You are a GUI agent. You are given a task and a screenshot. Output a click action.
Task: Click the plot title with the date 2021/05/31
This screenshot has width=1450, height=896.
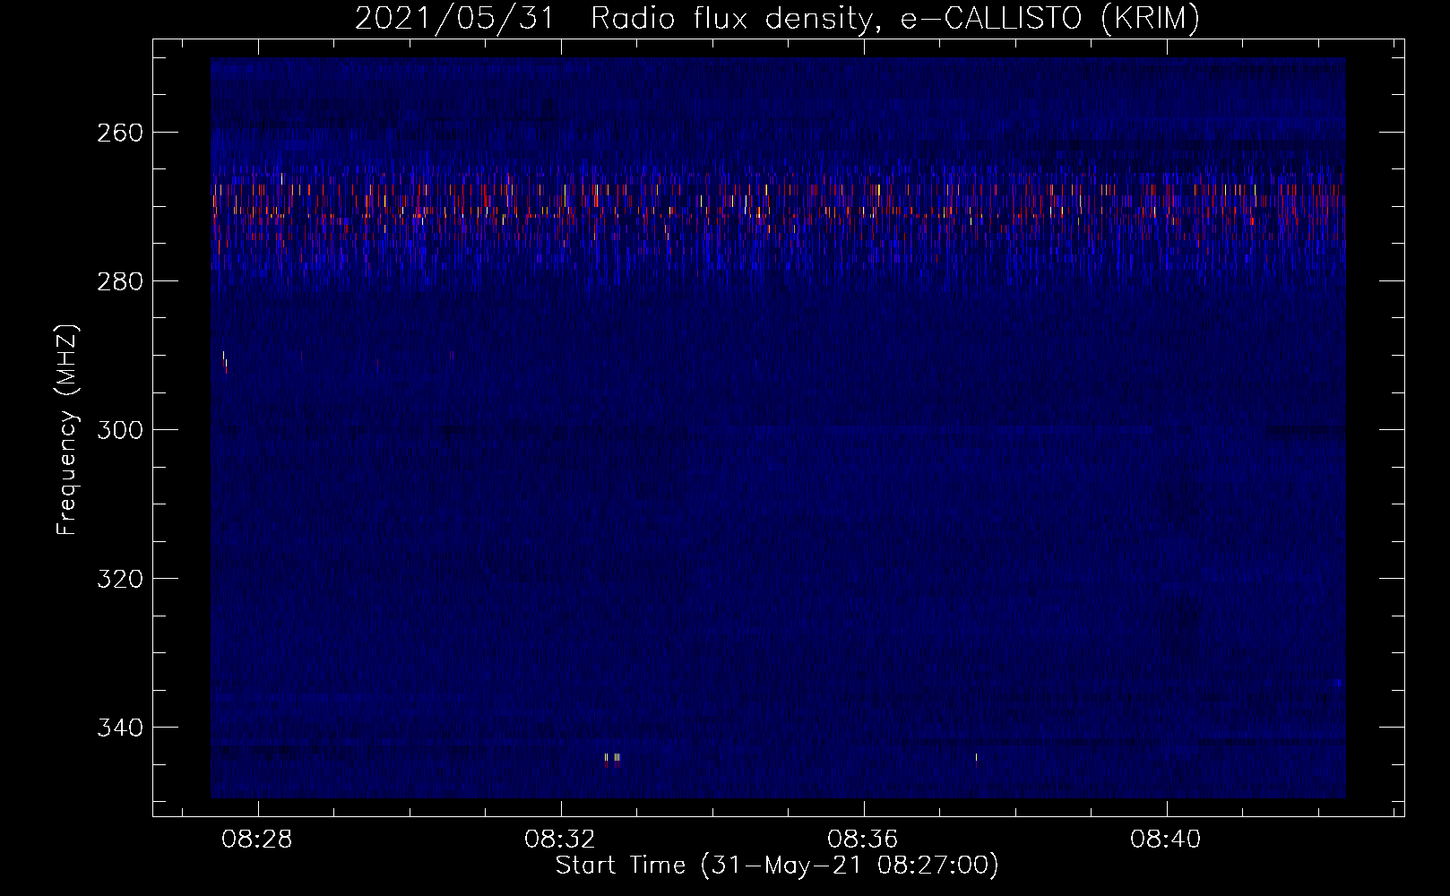click(777, 18)
